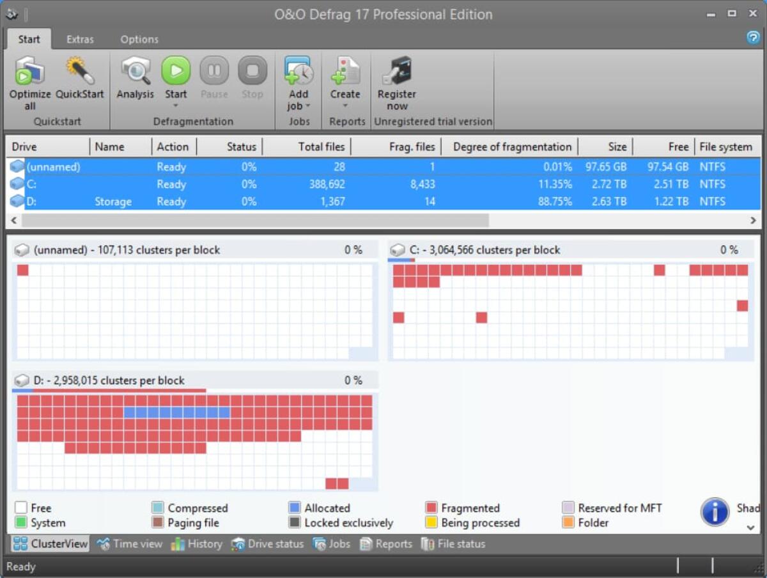Open the Start button dropdown arrow

pyautogui.click(x=176, y=104)
